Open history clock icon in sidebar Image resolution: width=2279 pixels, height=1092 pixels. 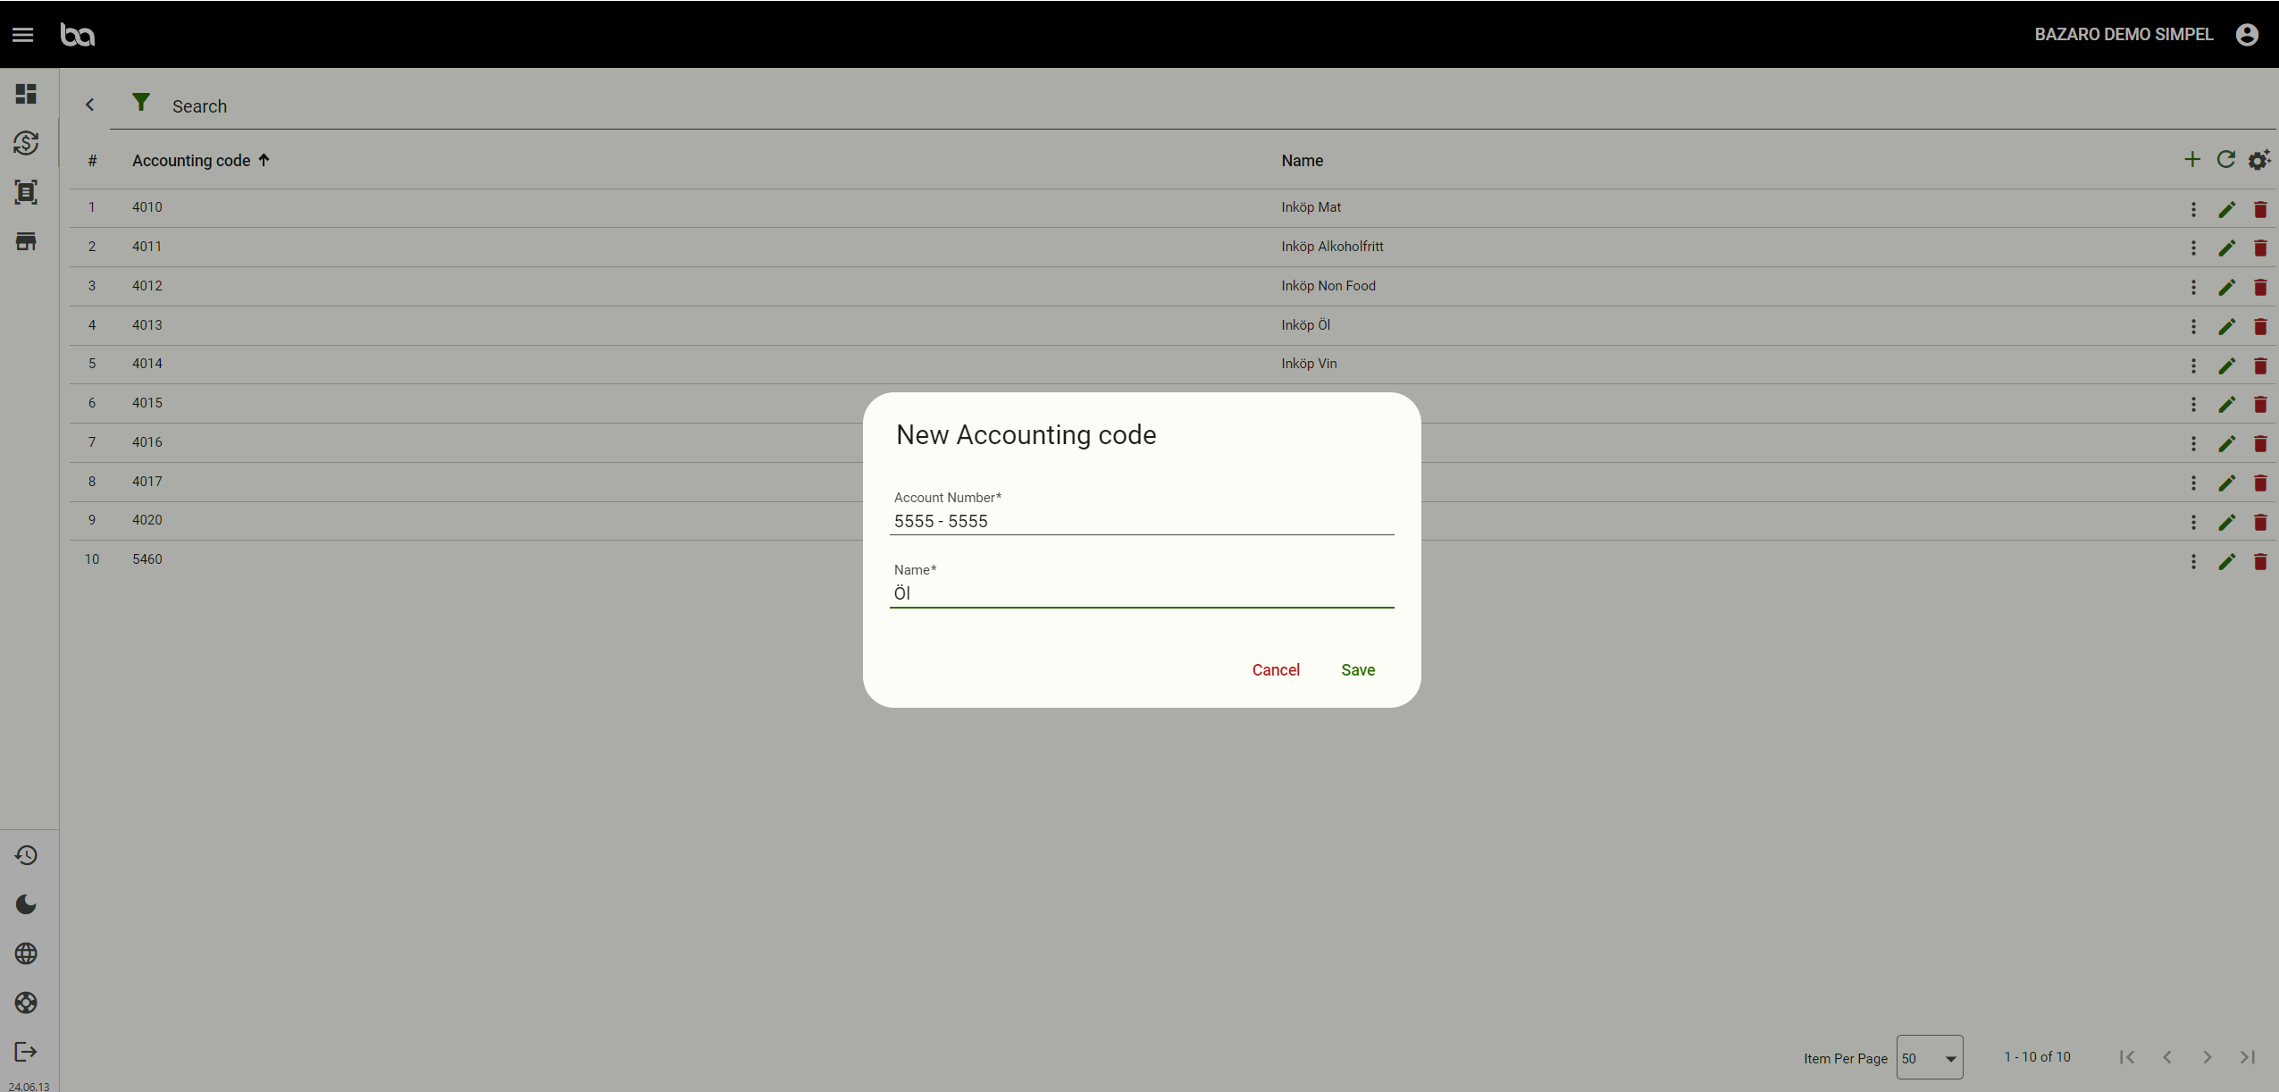[26, 855]
